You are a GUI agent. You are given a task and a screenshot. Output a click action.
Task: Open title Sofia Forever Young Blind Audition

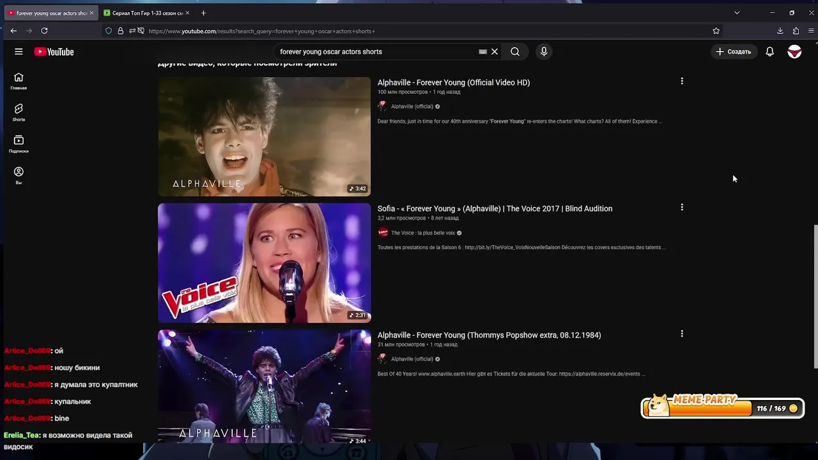pyautogui.click(x=495, y=208)
